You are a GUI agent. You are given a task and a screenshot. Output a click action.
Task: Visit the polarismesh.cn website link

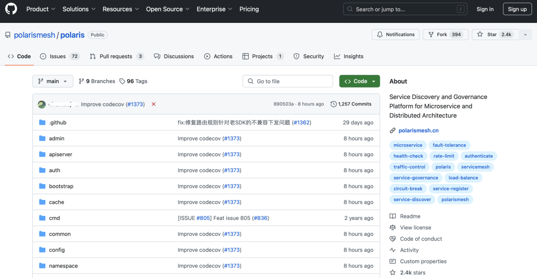(x=419, y=130)
